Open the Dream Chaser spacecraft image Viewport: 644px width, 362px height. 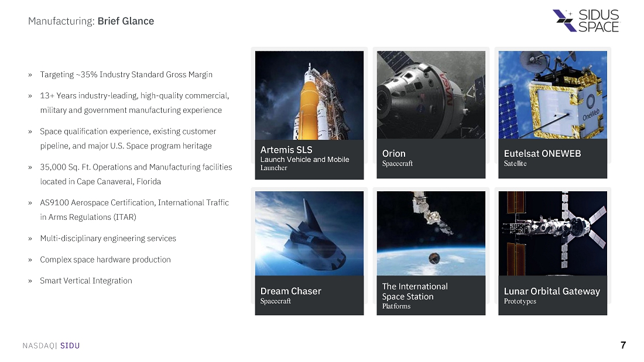309,233
